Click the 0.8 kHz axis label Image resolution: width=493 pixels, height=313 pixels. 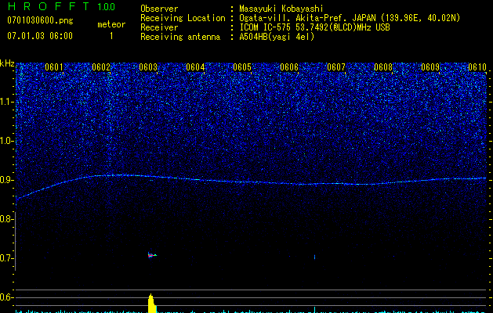6,219
